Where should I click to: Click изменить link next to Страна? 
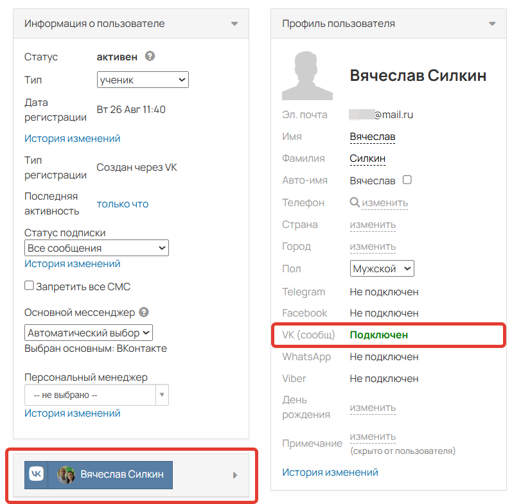373,225
